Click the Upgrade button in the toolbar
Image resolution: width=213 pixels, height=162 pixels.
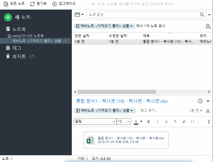click(x=64, y=4)
